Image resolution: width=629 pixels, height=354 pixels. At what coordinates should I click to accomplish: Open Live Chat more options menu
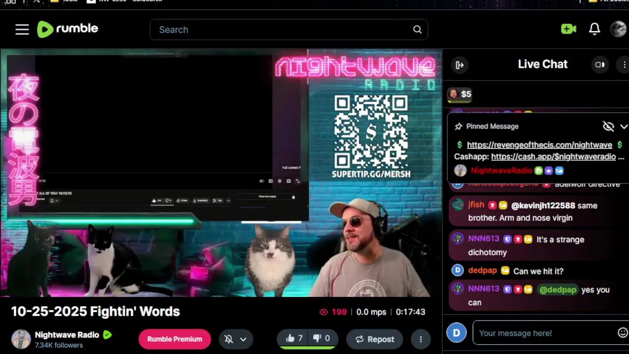click(625, 64)
